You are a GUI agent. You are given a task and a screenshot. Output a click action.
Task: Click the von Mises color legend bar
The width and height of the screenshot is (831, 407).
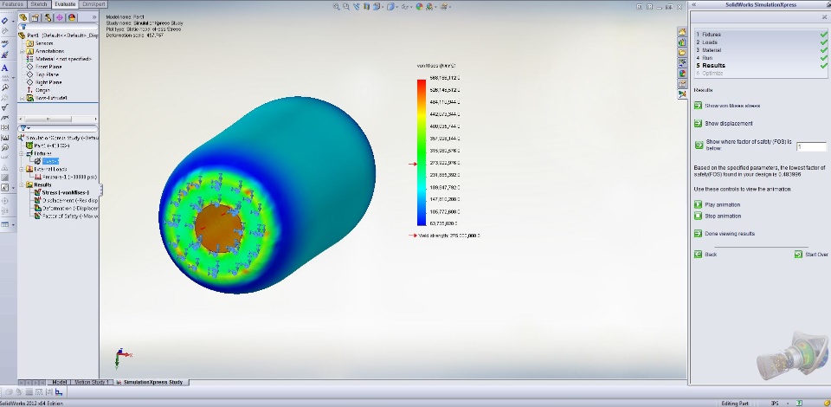[422, 152]
